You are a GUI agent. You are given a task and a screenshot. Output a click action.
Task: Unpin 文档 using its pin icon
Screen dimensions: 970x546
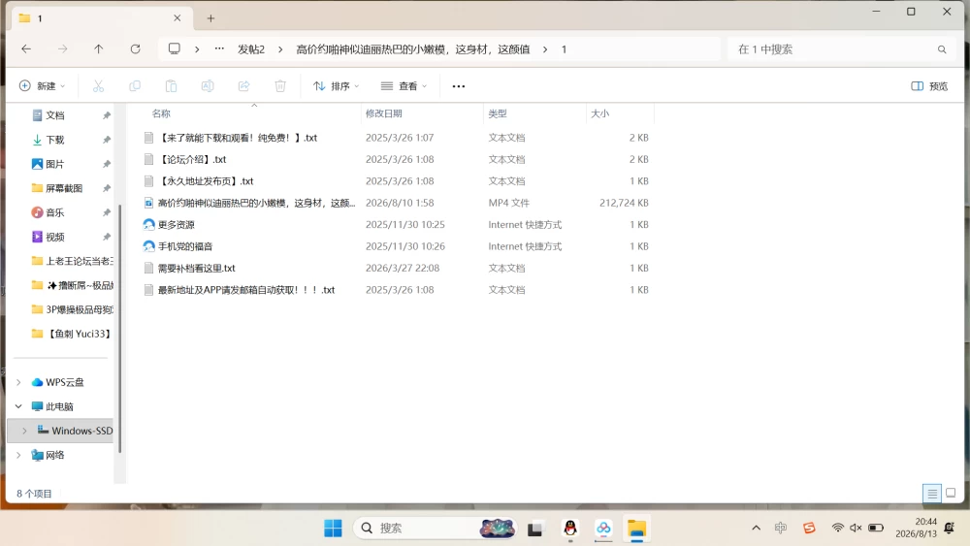(107, 115)
